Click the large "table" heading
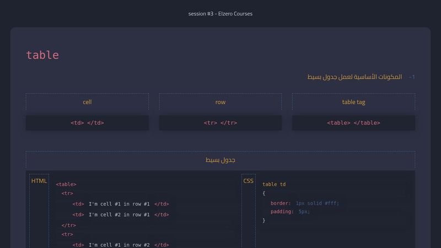This screenshot has width=441, height=248. point(42,55)
